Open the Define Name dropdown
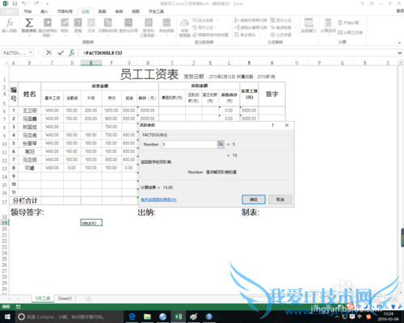The width and height of the screenshot is (404, 323). tap(217, 20)
